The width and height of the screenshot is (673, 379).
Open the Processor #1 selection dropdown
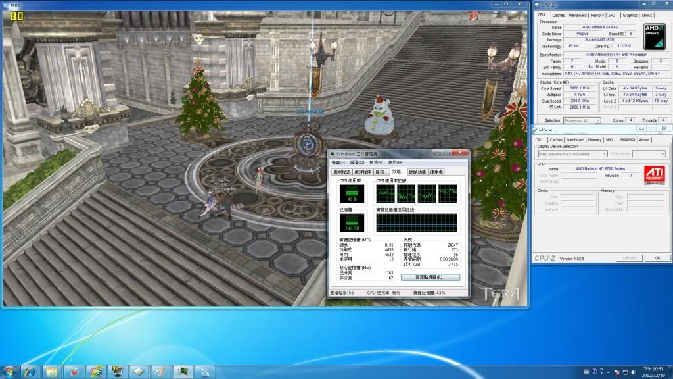pyautogui.click(x=582, y=121)
